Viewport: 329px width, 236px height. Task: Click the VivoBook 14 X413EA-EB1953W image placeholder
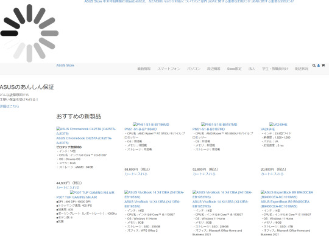click(154, 195)
